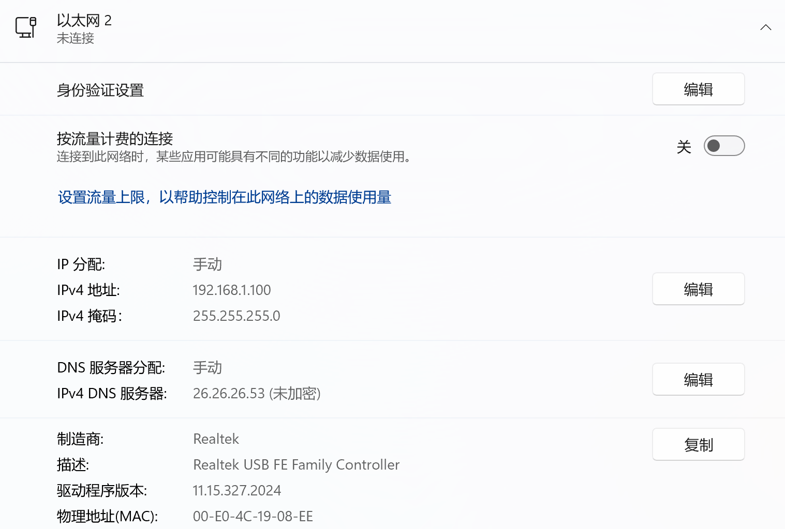Click the 未连接 status label

click(x=75, y=38)
